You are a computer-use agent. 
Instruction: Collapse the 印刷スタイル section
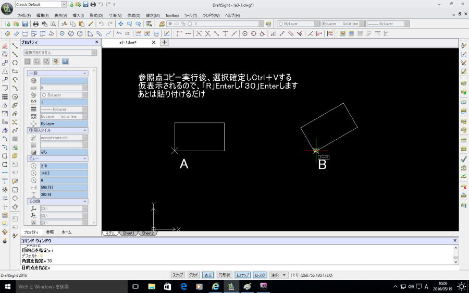pyautogui.click(x=84, y=130)
